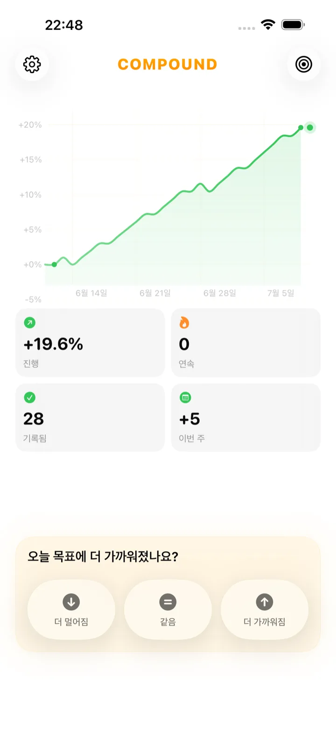Tap the orange flame streak icon
This screenshot has height=730, width=336.
point(184,323)
